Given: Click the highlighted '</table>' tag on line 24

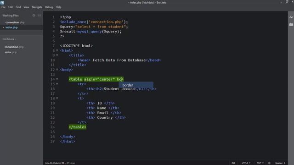Looking at the screenshot, I should pos(78,127).
